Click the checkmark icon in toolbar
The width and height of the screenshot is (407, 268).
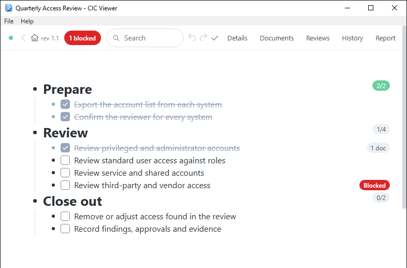(x=215, y=38)
